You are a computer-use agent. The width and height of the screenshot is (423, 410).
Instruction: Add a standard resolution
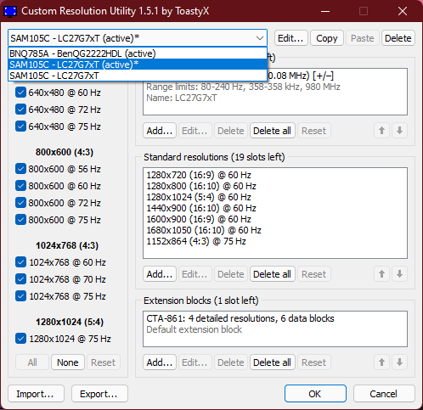tap(160, 273)
